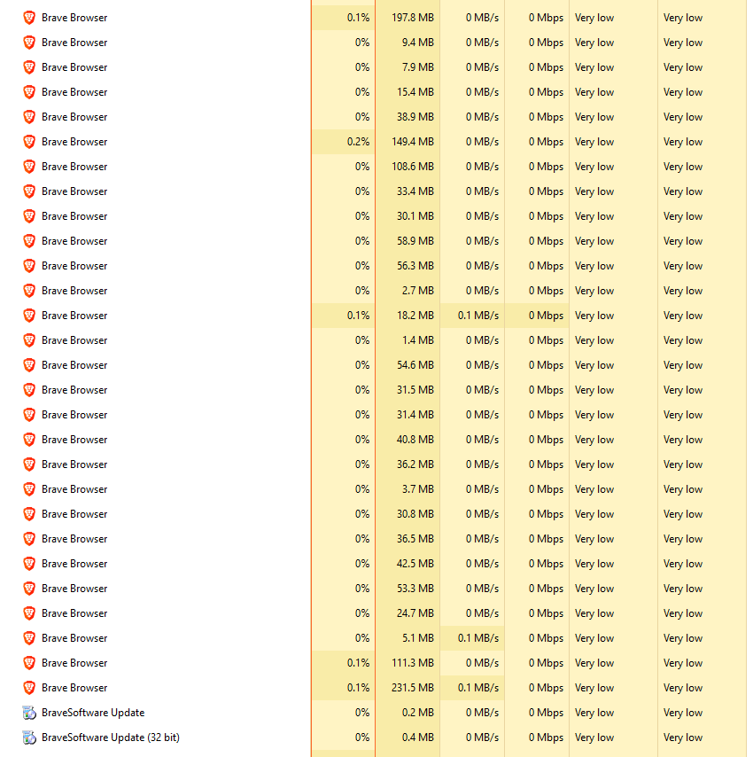
Task: Click the Brave icon in the 15.4 MB row
Action: [29, 92]
